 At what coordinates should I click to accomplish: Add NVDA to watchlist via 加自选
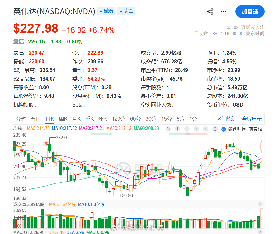pyautogui.click(x=250, y=12)
